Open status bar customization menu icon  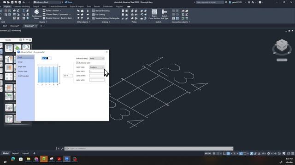pyautogui.click(x=293, y=154)
